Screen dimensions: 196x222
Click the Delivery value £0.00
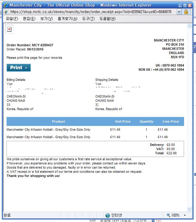coord(171,145)
